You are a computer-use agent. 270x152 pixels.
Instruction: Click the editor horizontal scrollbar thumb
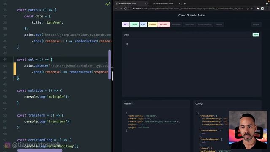click(40, 151)
